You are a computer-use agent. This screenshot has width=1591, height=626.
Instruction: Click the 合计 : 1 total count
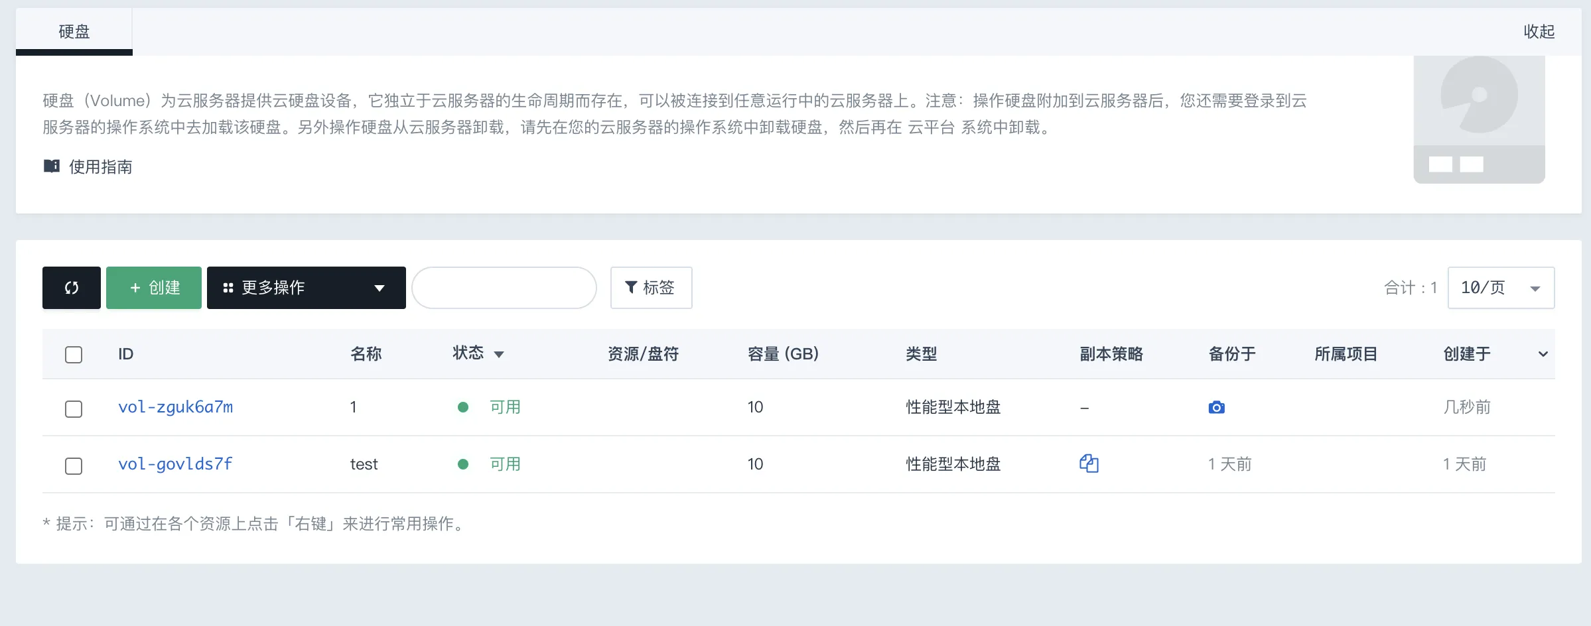coord(1411,288)
